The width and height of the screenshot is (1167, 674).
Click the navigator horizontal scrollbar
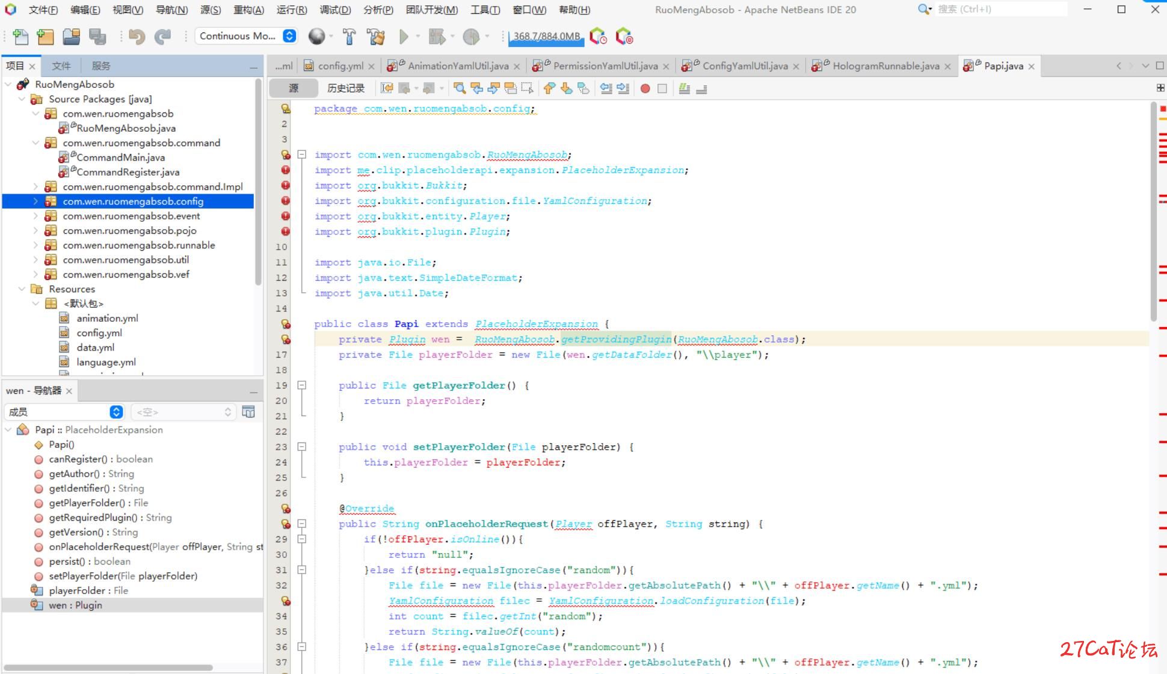(108, 667)
